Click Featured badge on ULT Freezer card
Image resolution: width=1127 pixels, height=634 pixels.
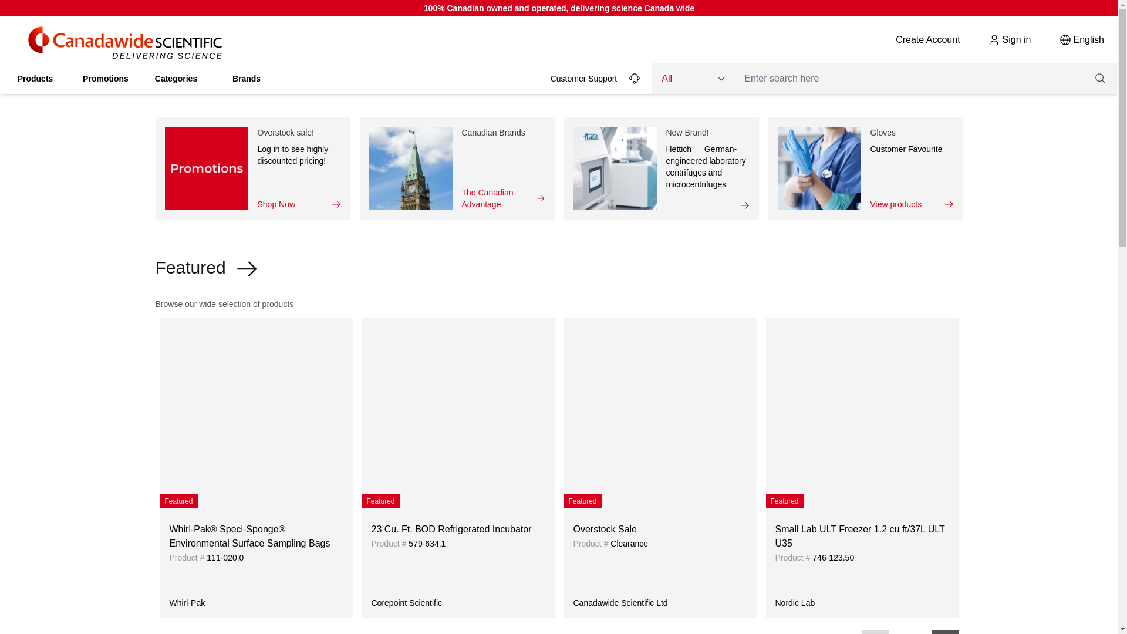click(784, 501)
